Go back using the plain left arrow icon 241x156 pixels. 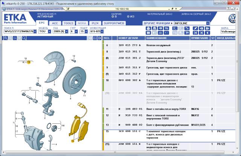pyautogui.click(x=207, y=33)
